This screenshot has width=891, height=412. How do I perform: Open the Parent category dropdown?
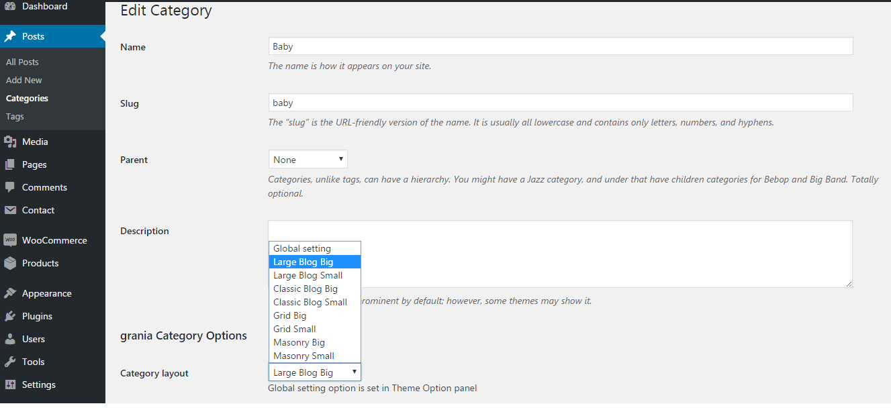click(308, 160)
